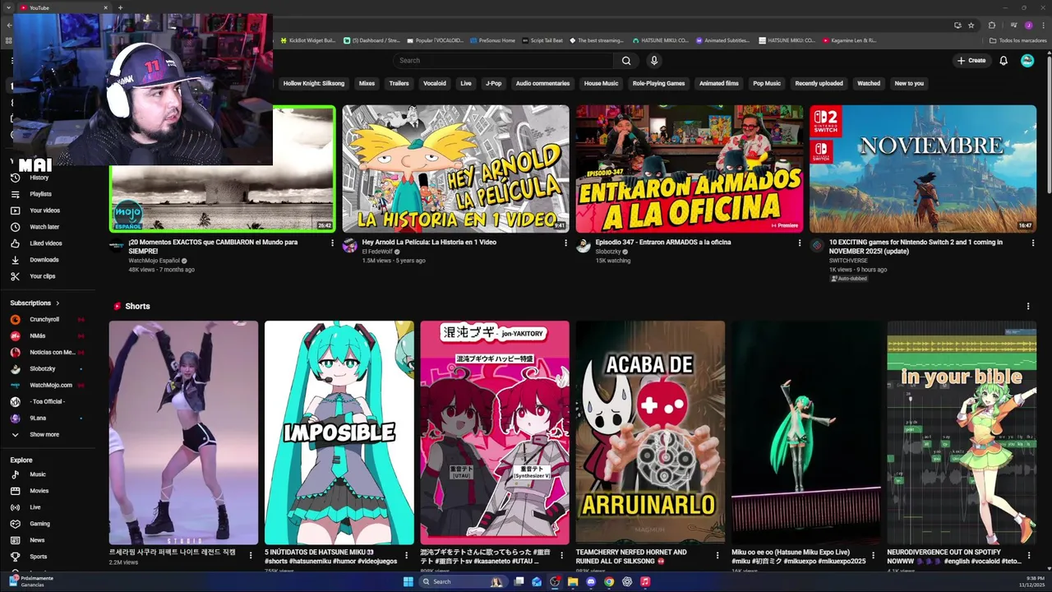Open options menu for Episodio 347 video

(800, 243)
